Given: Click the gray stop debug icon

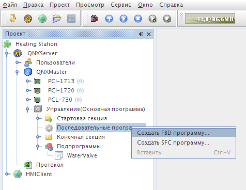Looking at the screenshot, I should 167,19.
